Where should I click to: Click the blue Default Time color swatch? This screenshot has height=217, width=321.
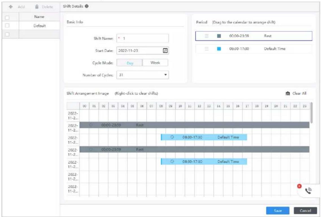[x=219, y=49]
